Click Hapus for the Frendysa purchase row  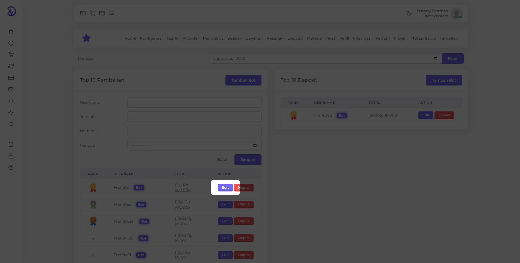[244, 204]
